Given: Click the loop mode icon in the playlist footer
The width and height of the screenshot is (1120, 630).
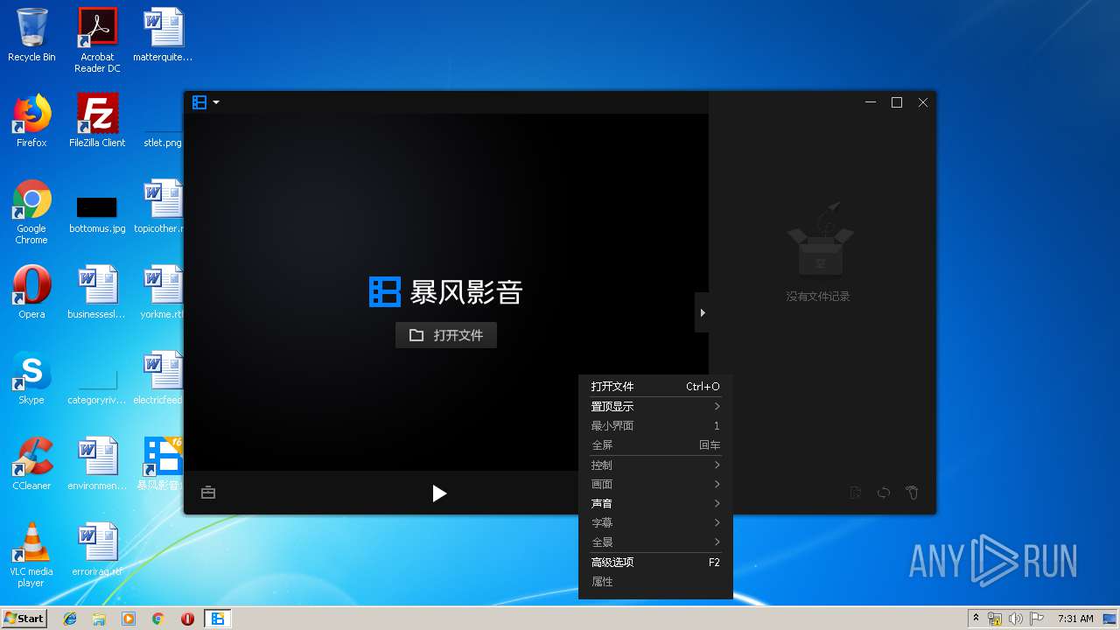Looking at the screenshot, I should pos(884,493).
